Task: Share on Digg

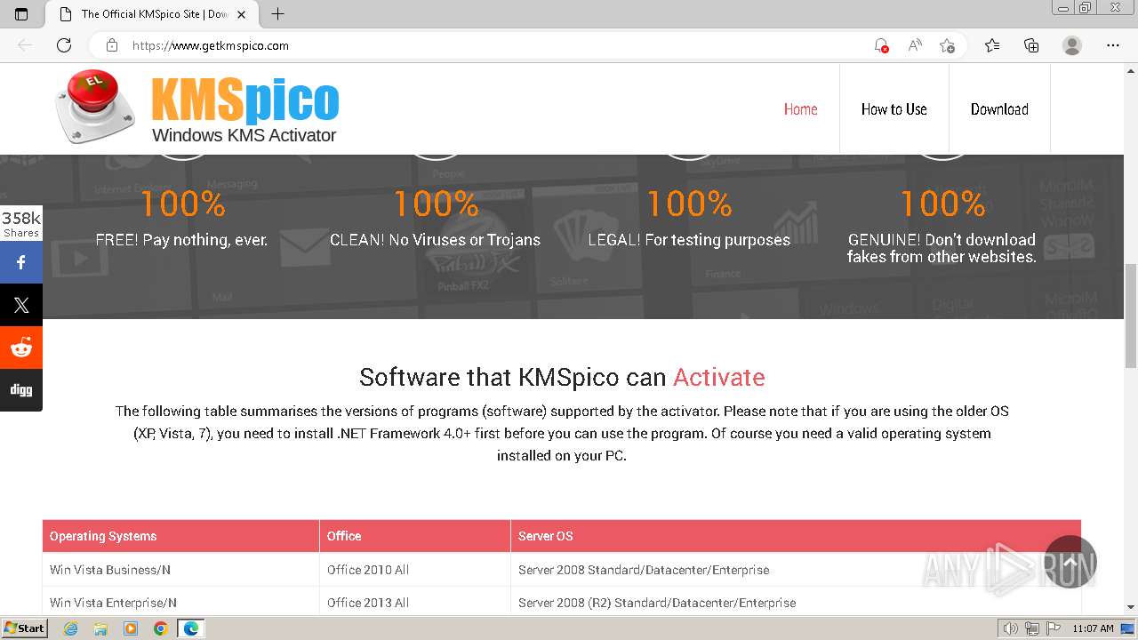Action: point(21,390)
